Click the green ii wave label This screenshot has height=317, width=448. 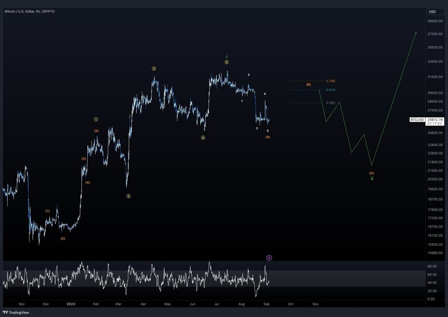click(372, 179)
